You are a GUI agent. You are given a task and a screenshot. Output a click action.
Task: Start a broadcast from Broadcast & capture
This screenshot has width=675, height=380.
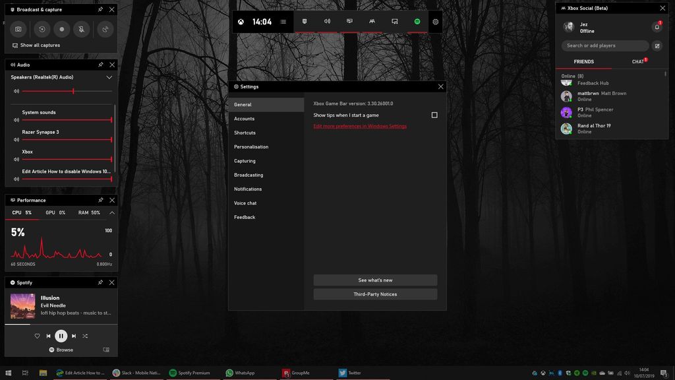coord(103,29)
